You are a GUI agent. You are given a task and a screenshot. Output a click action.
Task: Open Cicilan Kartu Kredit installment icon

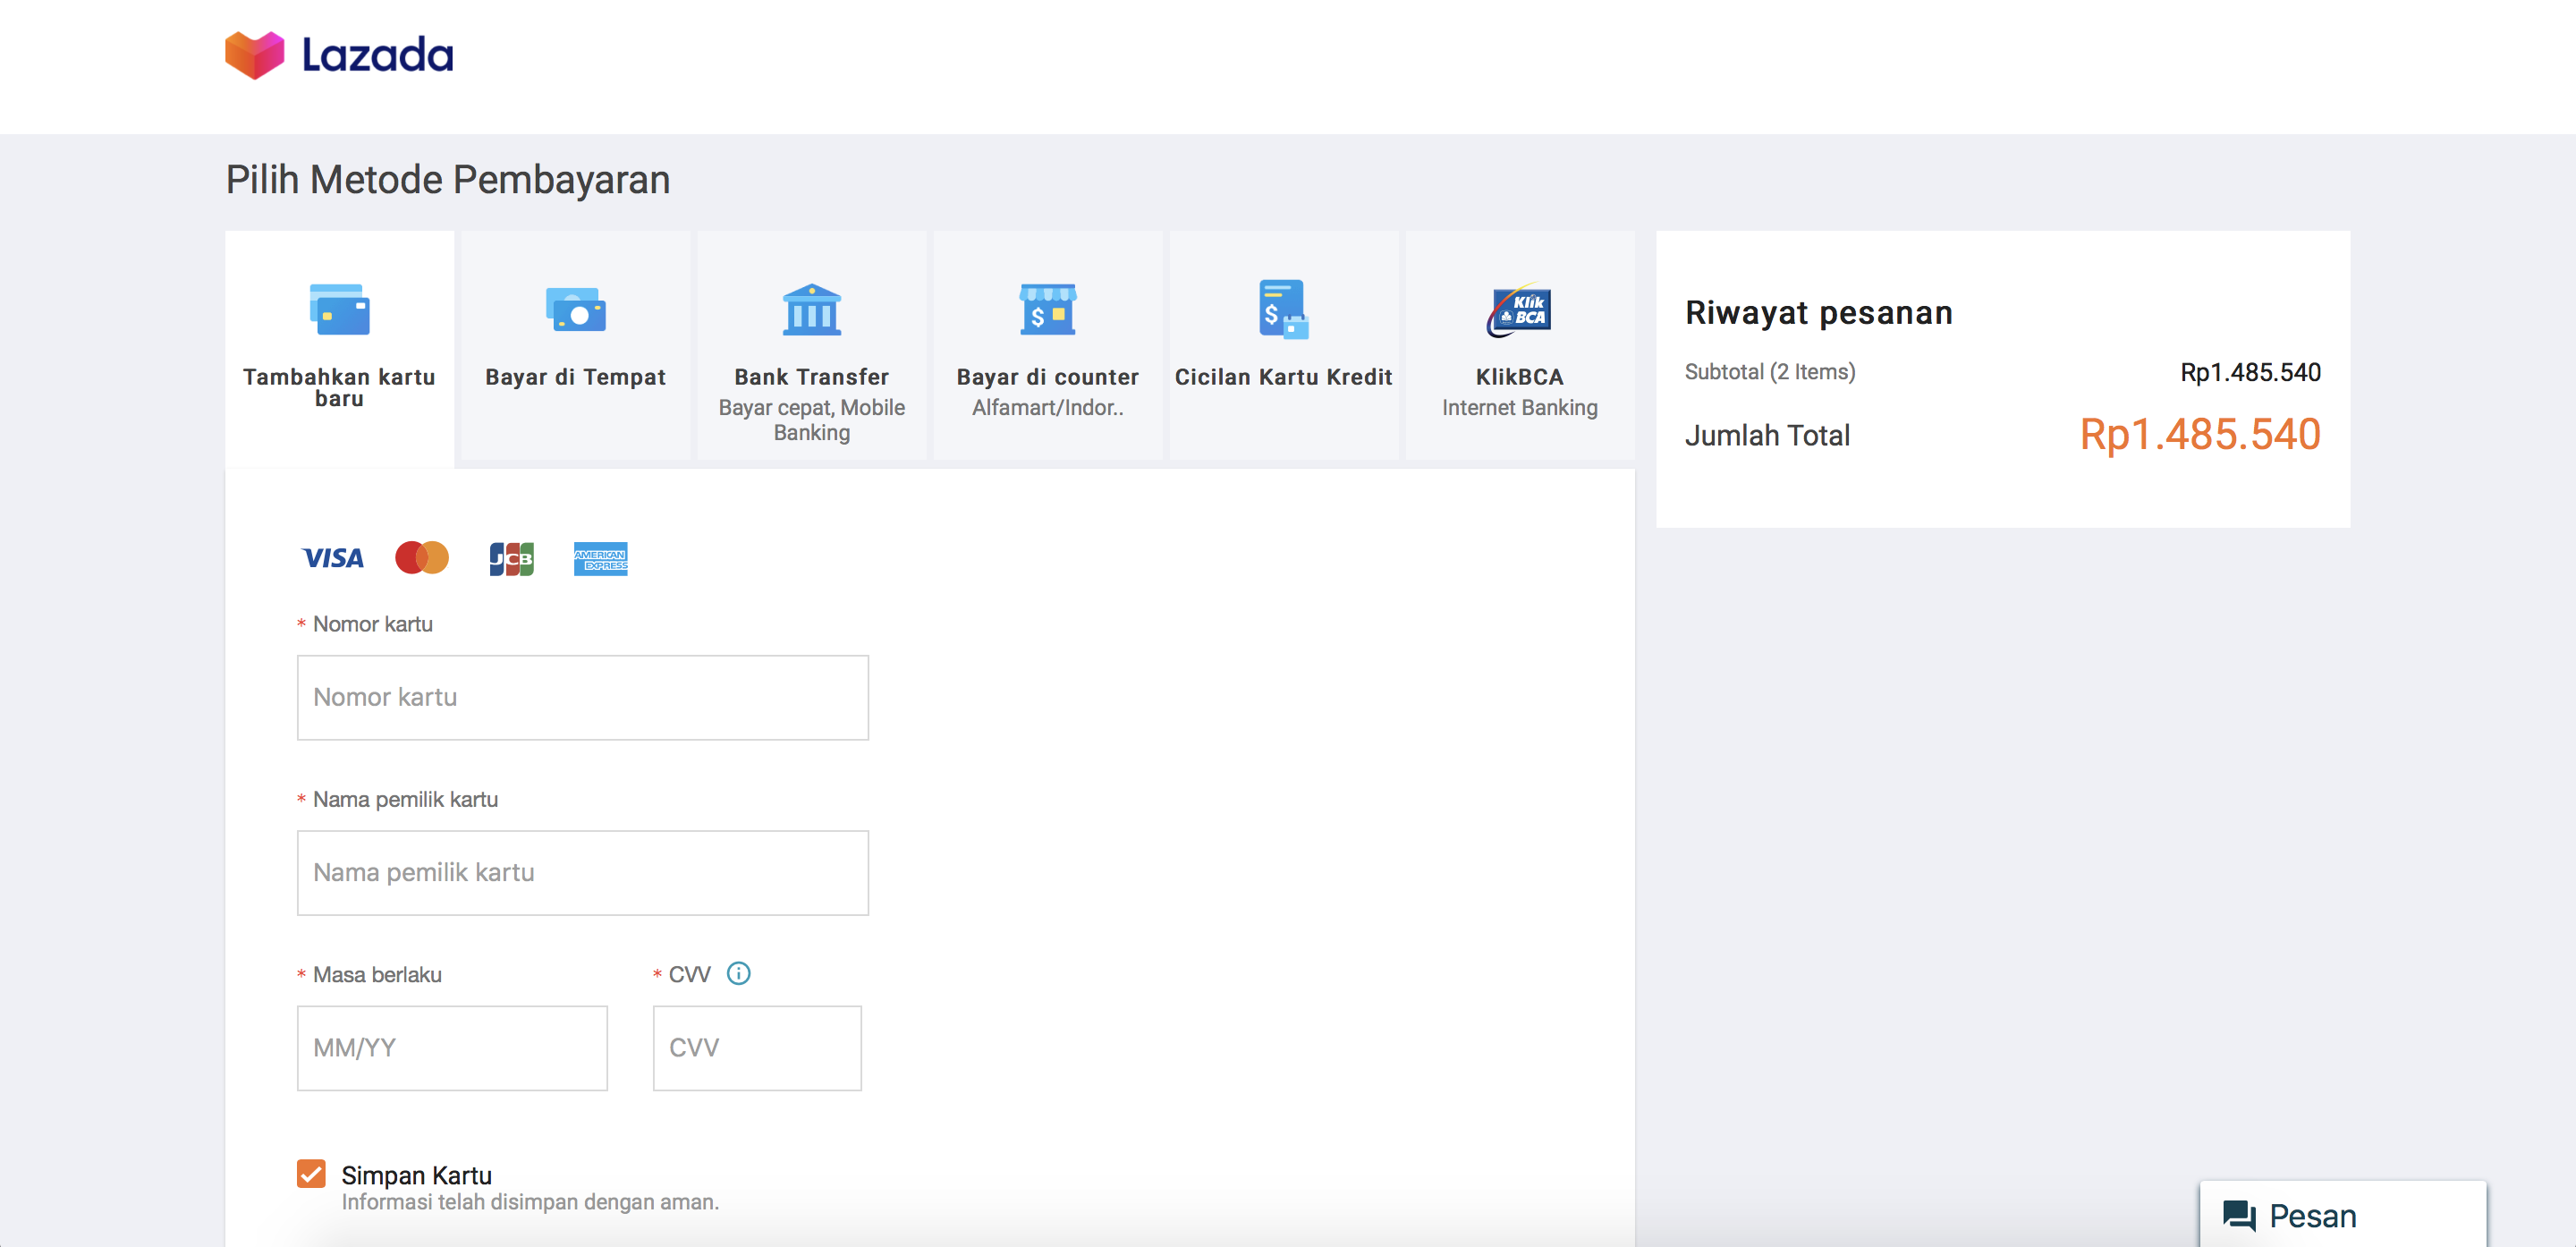point(1283,309)
